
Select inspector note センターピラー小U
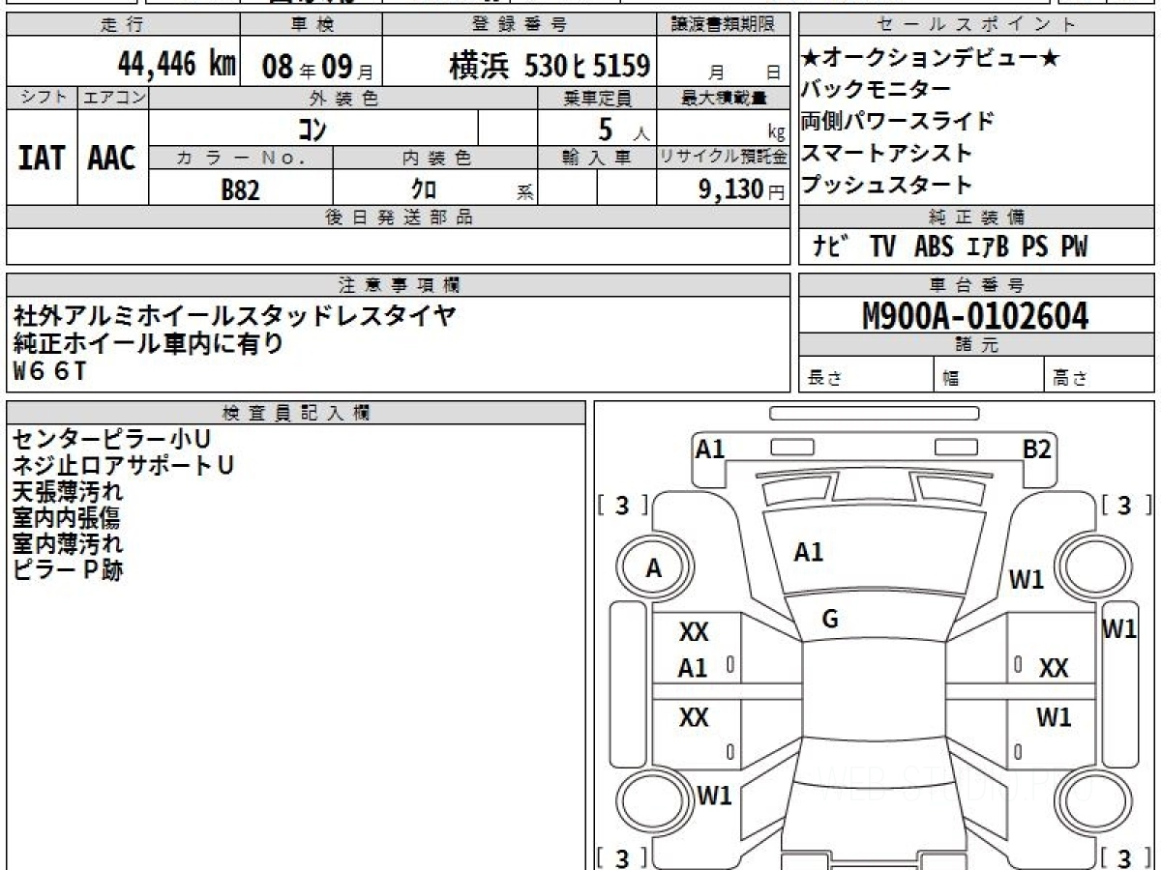point(111,440)
